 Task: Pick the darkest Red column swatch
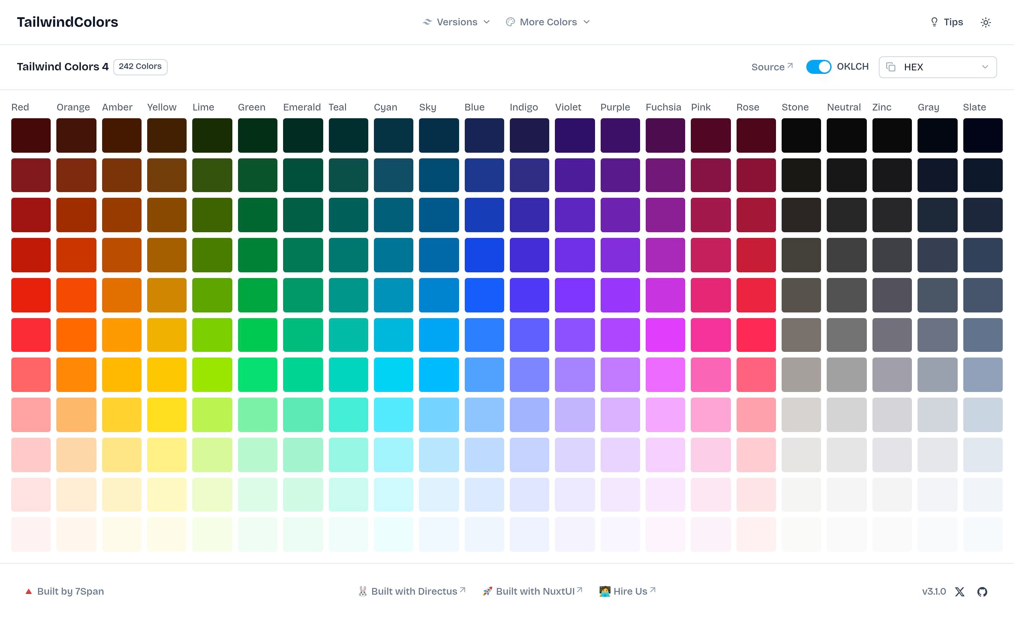pos(31,135)
